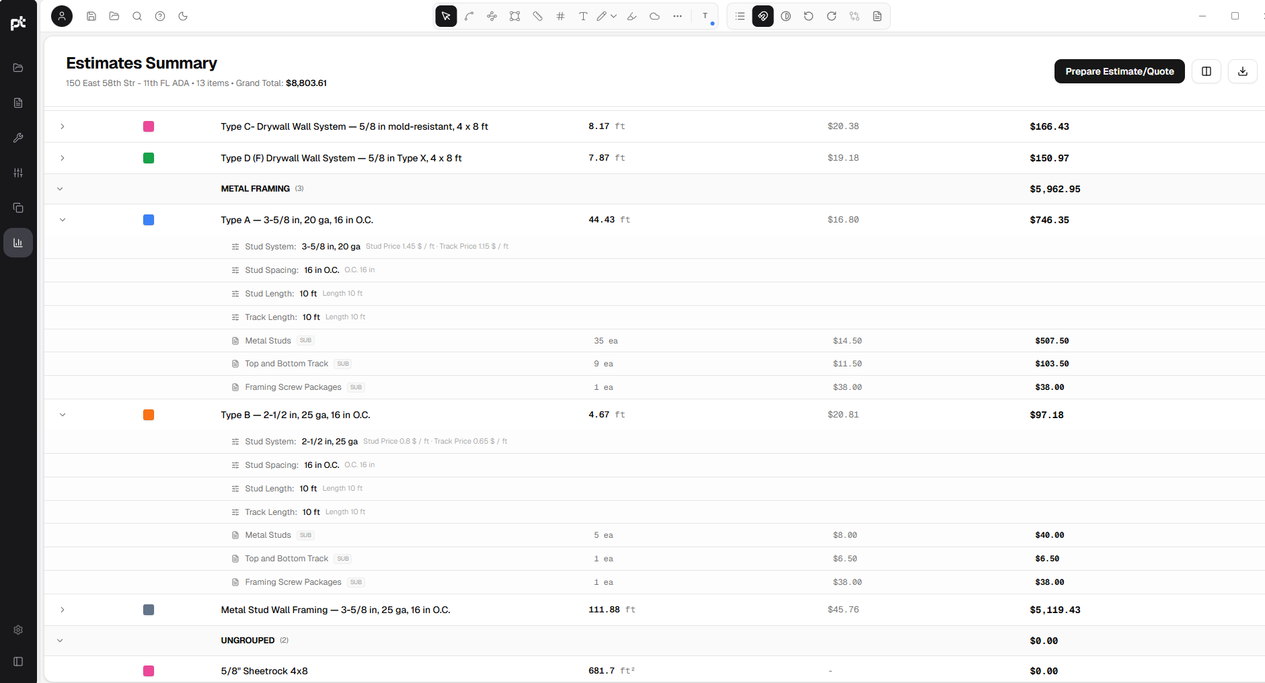Undo the last action
Screen dimensions: 1265x683
809,16
